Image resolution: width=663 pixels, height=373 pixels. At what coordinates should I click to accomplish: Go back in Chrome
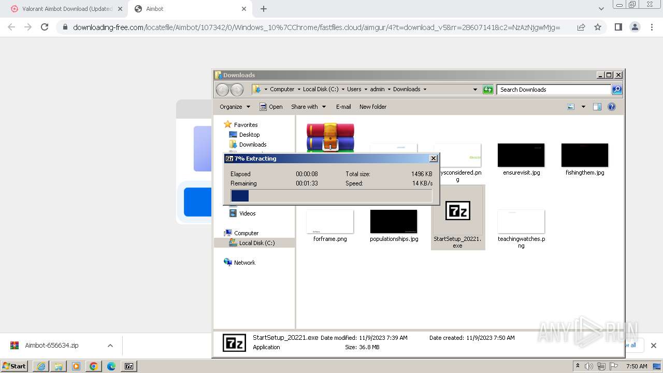(x=11, y=27)
